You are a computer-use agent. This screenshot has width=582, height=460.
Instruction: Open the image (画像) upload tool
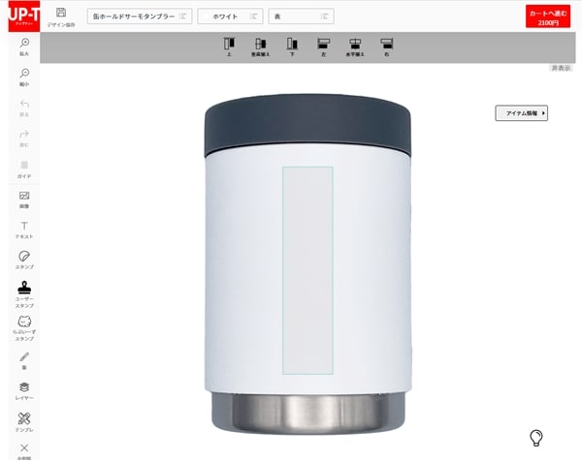click(24, 199)
